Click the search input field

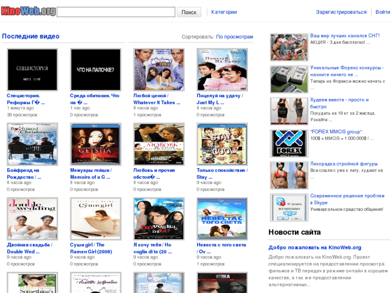click(x=116, y=12)
